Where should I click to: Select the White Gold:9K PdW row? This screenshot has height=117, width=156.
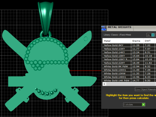[129, 66]
